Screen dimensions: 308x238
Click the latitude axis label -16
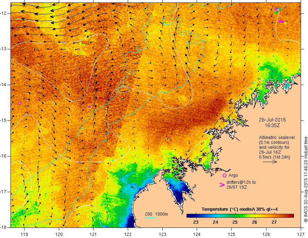pyautogui.click(x=4, y=156)
